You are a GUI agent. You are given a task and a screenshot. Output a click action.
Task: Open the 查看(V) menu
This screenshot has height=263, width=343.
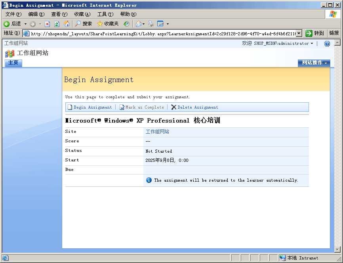click(59, 14)
